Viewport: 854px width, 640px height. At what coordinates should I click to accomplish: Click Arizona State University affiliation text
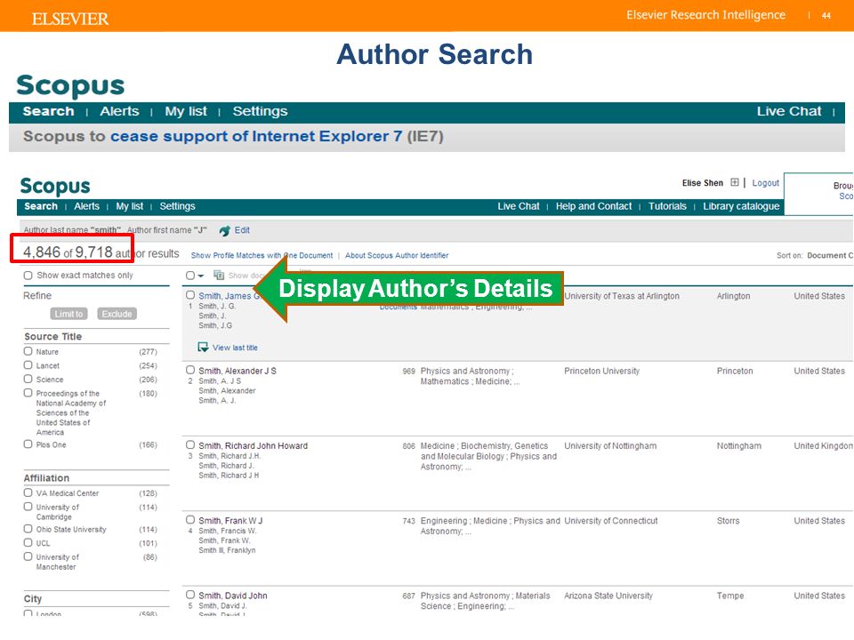point(608,596)
